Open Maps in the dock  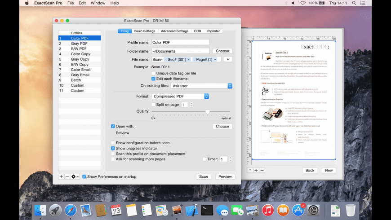click(162, 210)
